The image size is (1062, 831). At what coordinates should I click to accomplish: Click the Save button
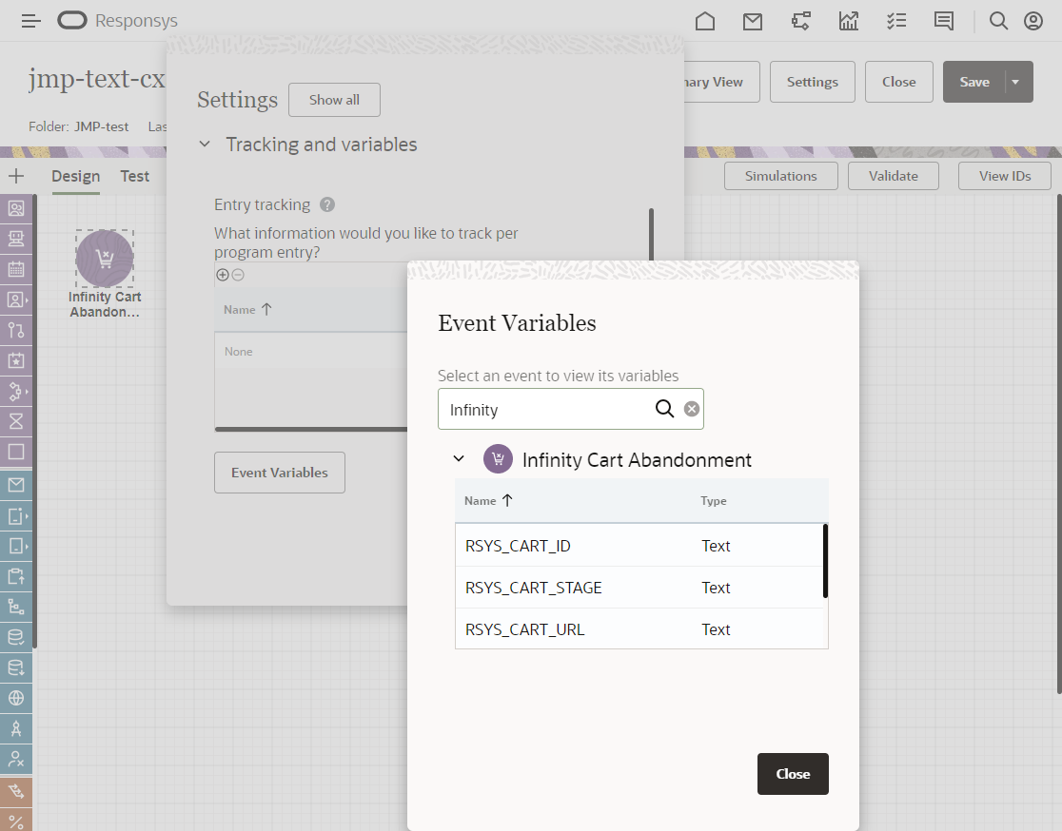coord(973,82)
